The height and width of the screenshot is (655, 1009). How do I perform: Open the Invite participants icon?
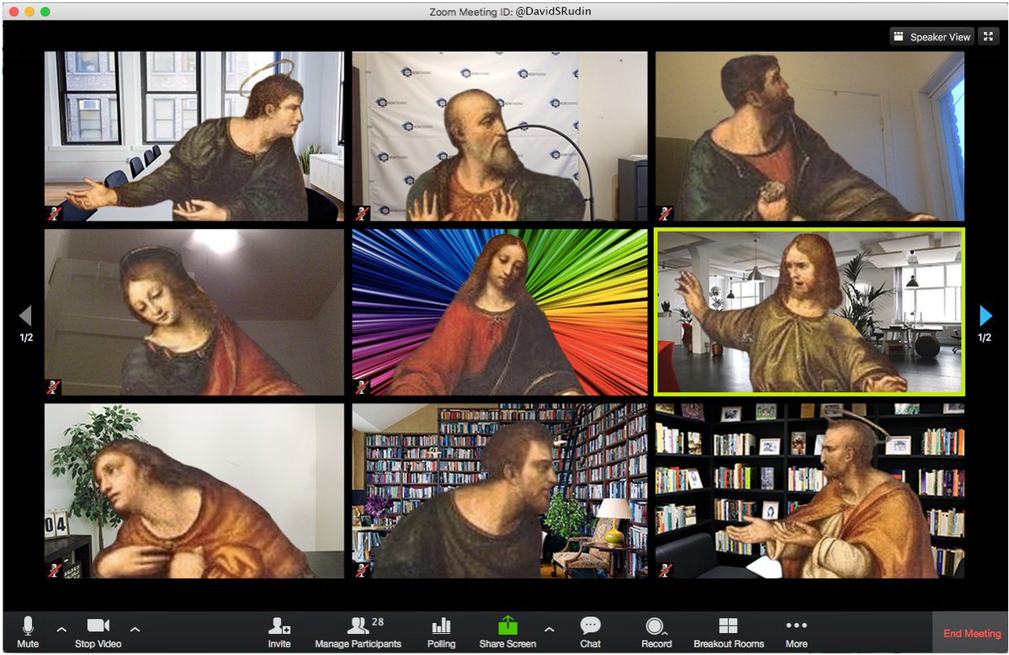click(279, 627)
